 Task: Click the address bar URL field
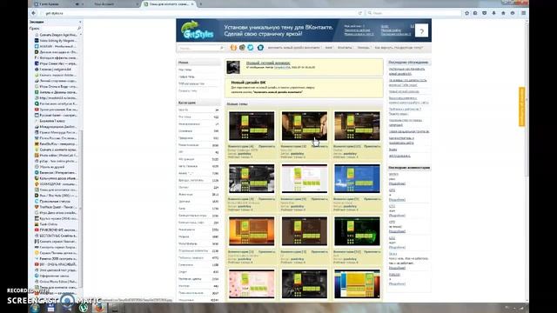click(199, 13)
